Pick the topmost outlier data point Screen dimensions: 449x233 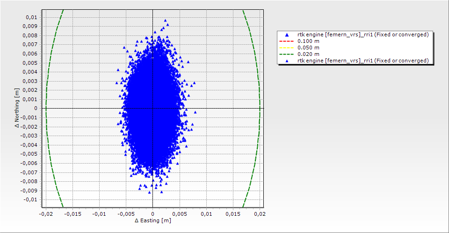click(165, 21)
